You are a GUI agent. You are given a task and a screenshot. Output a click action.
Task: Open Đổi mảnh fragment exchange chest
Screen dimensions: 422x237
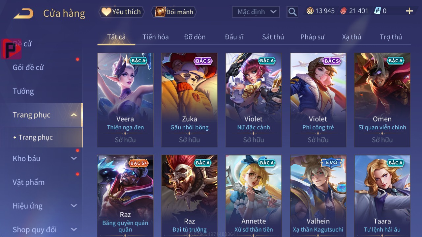pyautogui.click(x=174, y=12)
